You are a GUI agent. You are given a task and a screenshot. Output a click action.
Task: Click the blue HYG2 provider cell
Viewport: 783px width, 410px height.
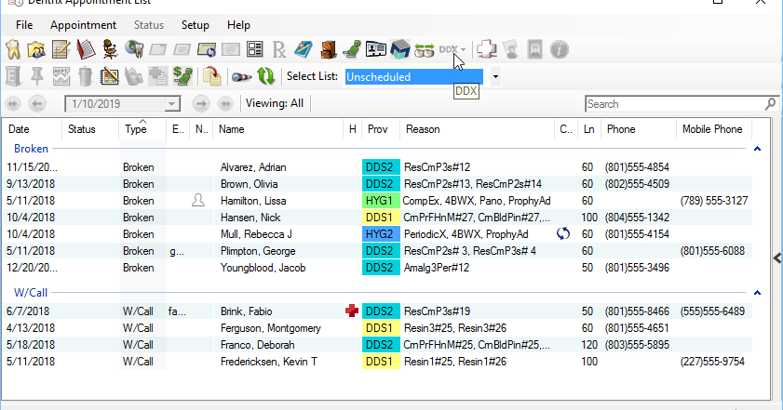pos(381,234)
